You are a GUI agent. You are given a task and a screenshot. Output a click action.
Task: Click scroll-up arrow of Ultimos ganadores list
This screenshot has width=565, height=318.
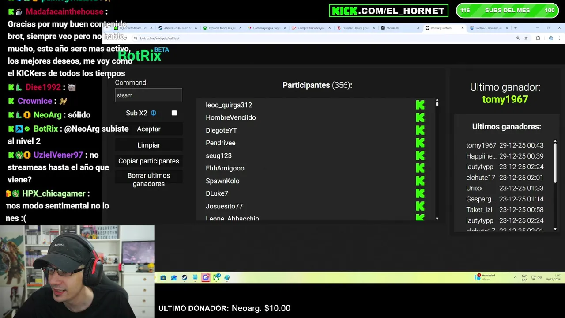coord(555,141)
